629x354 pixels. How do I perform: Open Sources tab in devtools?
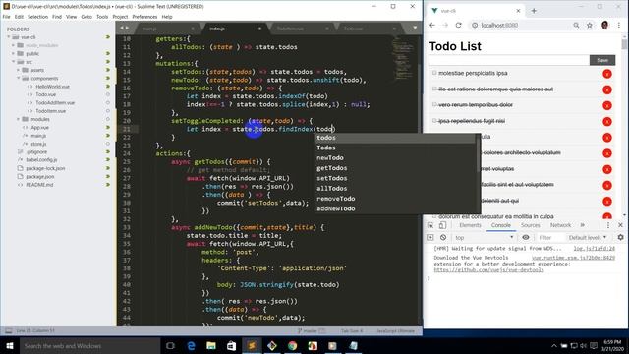click(x=531, y=225)
